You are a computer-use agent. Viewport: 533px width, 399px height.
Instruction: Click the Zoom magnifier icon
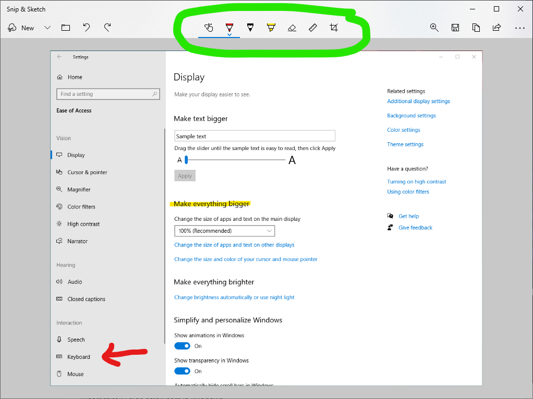pos(434,28)
